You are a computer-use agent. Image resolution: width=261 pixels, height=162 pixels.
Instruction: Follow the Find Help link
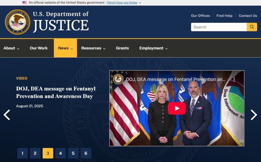click(224, 16)
